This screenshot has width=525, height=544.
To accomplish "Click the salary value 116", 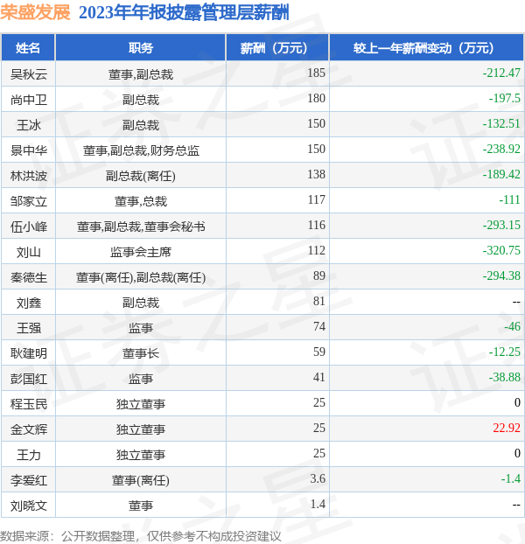I will click(316, 225).
